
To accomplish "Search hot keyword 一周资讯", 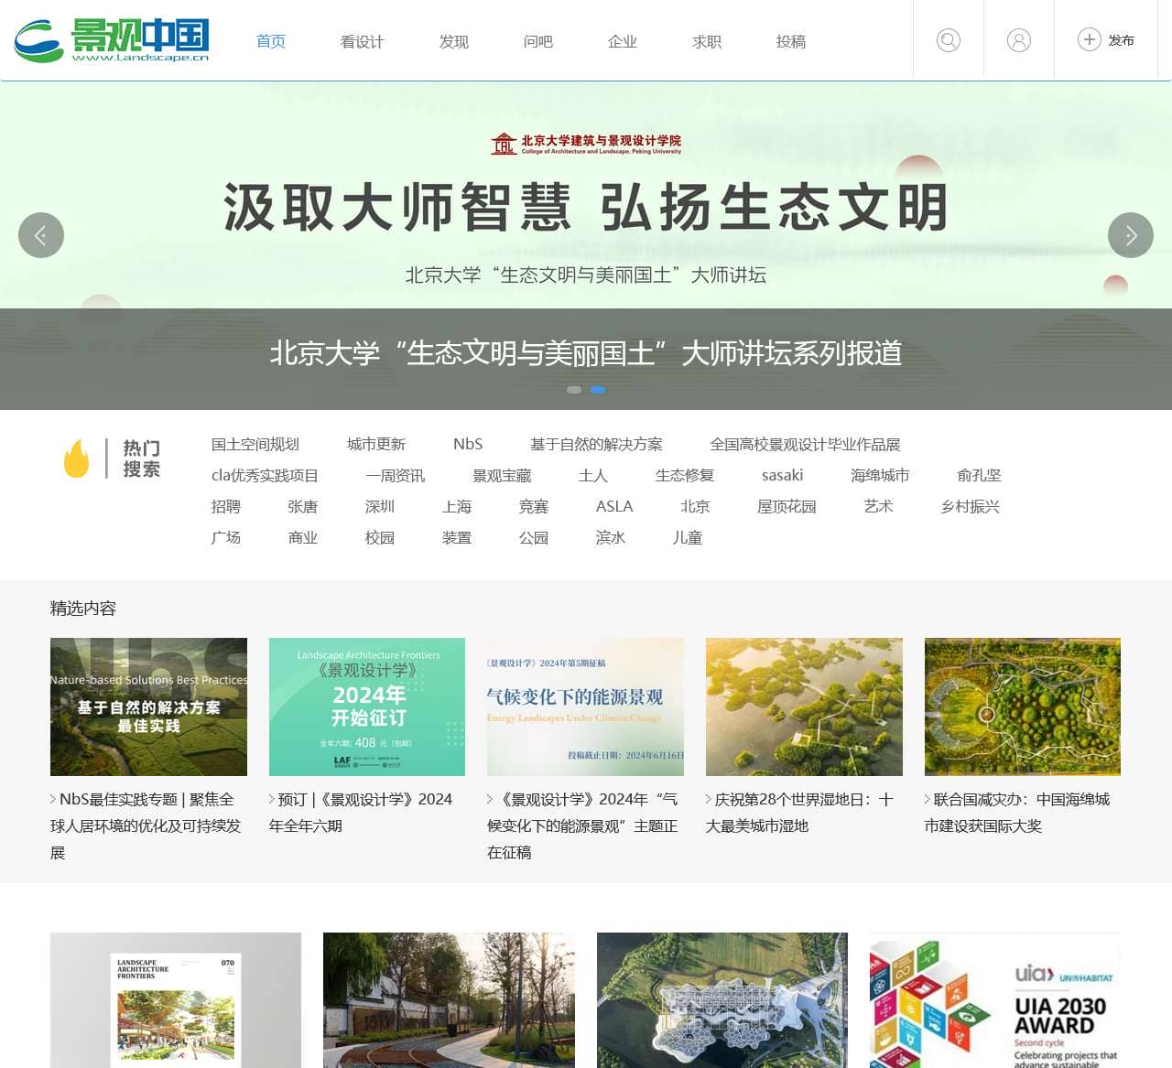I will [396, 475].
